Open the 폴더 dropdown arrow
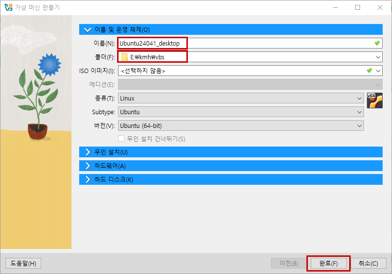The width and height of the screenshot is (392, 274). (378, 57)
